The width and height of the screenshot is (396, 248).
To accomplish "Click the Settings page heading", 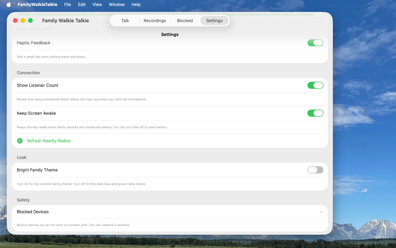I will pyautogui.click(x=170, y=34).
